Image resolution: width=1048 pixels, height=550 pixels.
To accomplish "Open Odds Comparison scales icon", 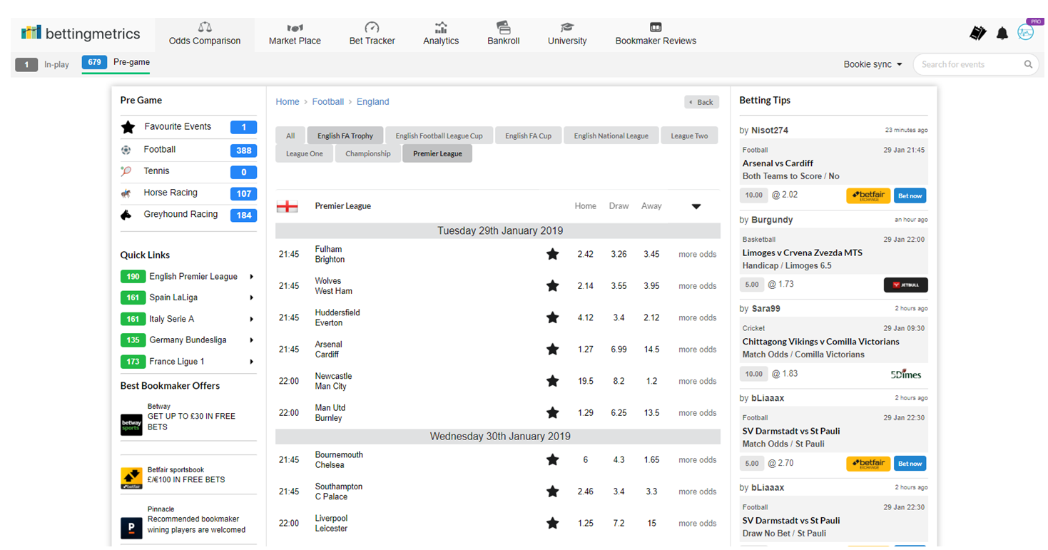I will (205, 27).
